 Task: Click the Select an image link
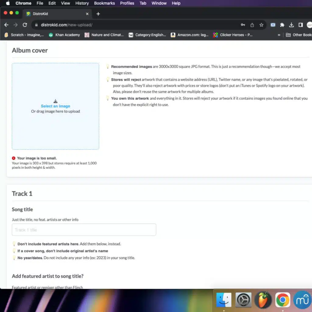tap(55, 106)
